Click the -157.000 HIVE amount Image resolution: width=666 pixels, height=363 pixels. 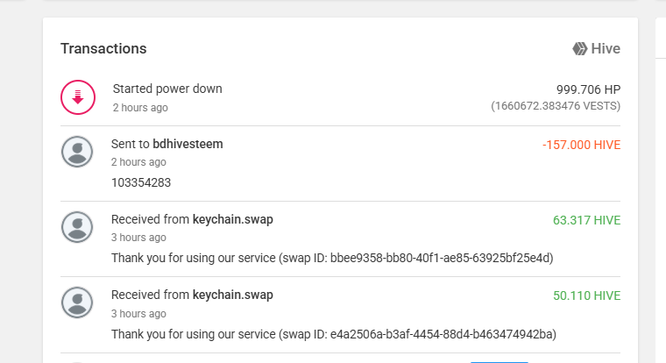[582, 145]
